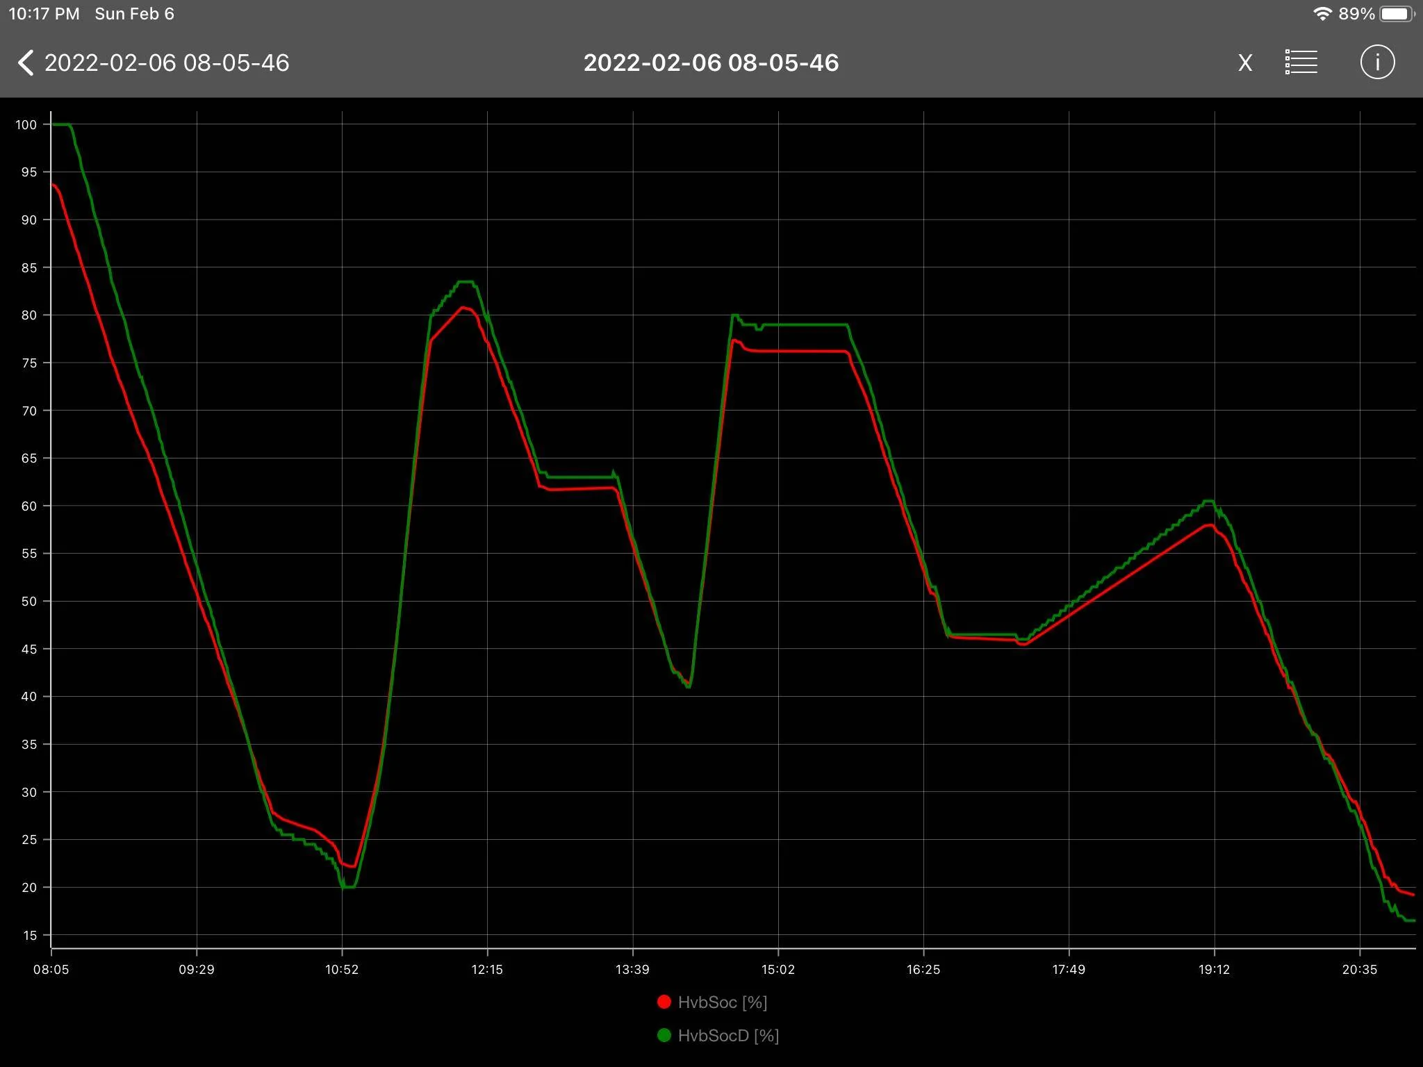
Task: Tap the 08:05 time axis label
Action: pos(51,969)
